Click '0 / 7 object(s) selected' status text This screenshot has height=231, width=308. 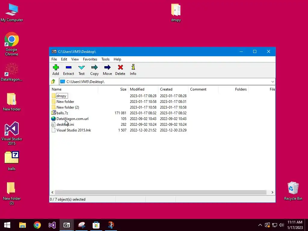coord(68,199)
